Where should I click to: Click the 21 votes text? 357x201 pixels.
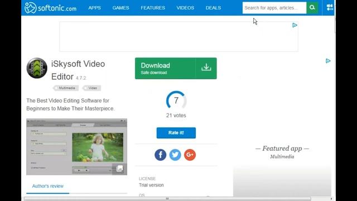[176, 116]
